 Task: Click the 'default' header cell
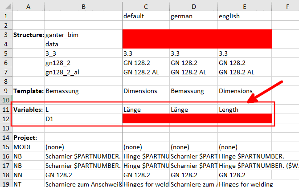pyautogui.click(x=146, y=16)
